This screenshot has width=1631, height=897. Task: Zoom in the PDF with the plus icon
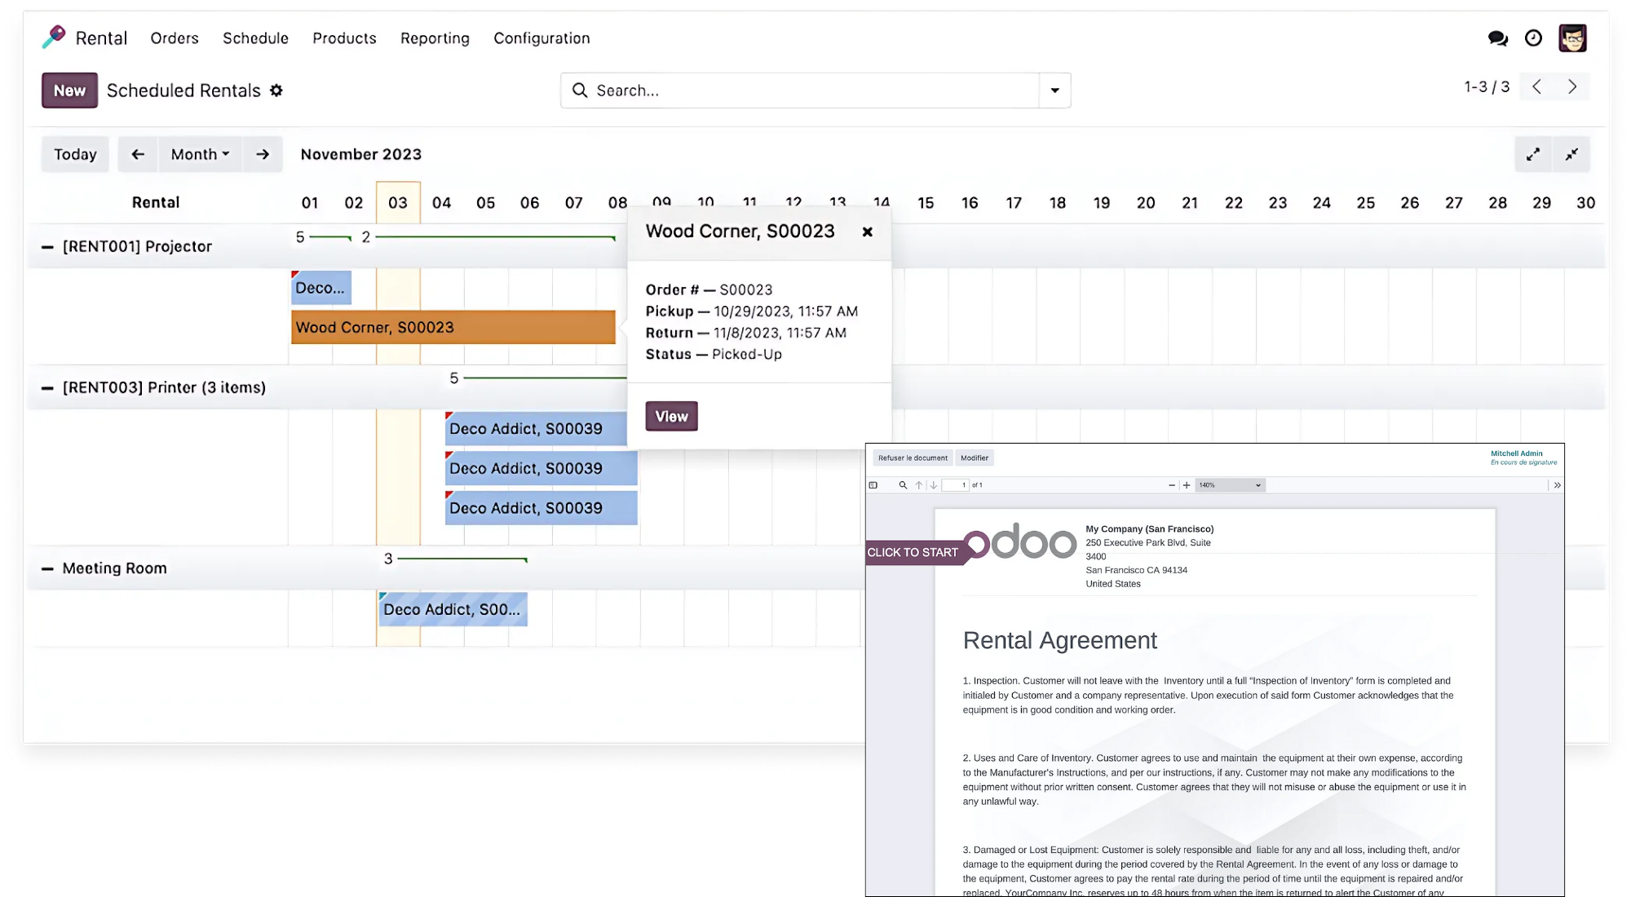coord(1187,485)
